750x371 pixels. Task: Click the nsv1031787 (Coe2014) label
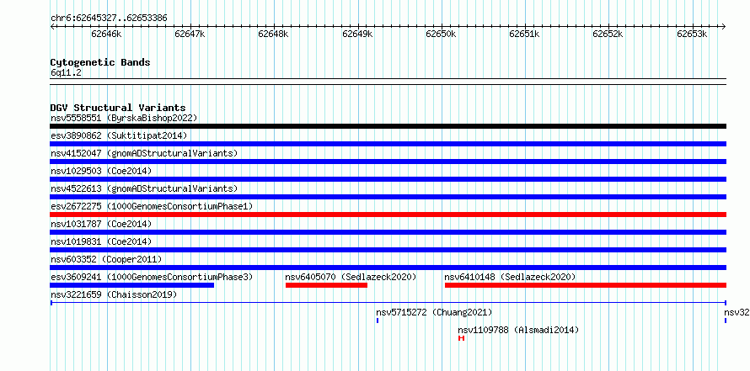click(x=101, y=224)
